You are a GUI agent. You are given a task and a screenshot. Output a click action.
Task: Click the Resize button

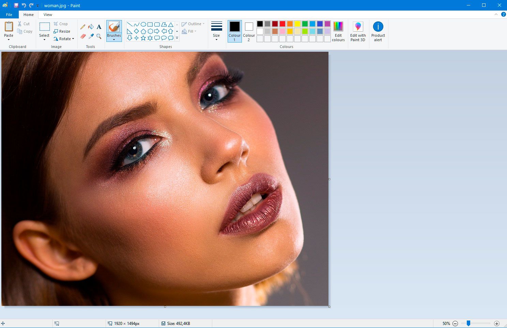click(x=62, y=31)
